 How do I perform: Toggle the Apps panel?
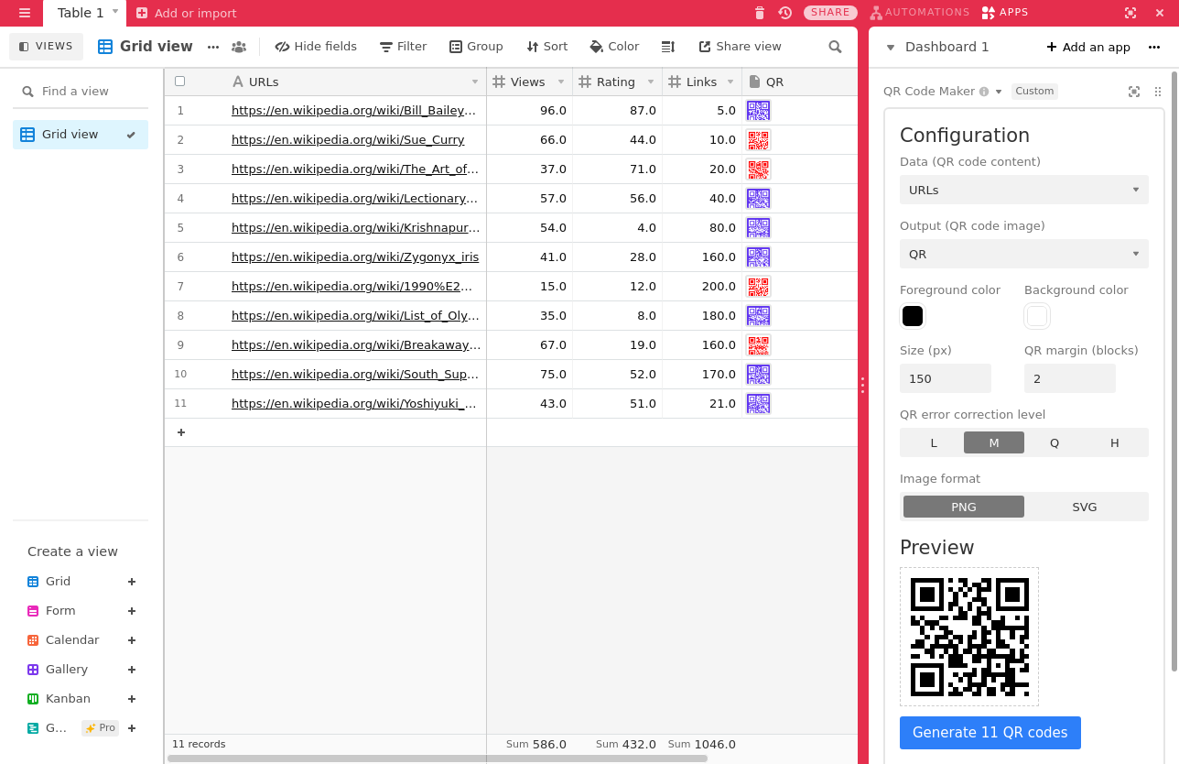pos(1004,13)
